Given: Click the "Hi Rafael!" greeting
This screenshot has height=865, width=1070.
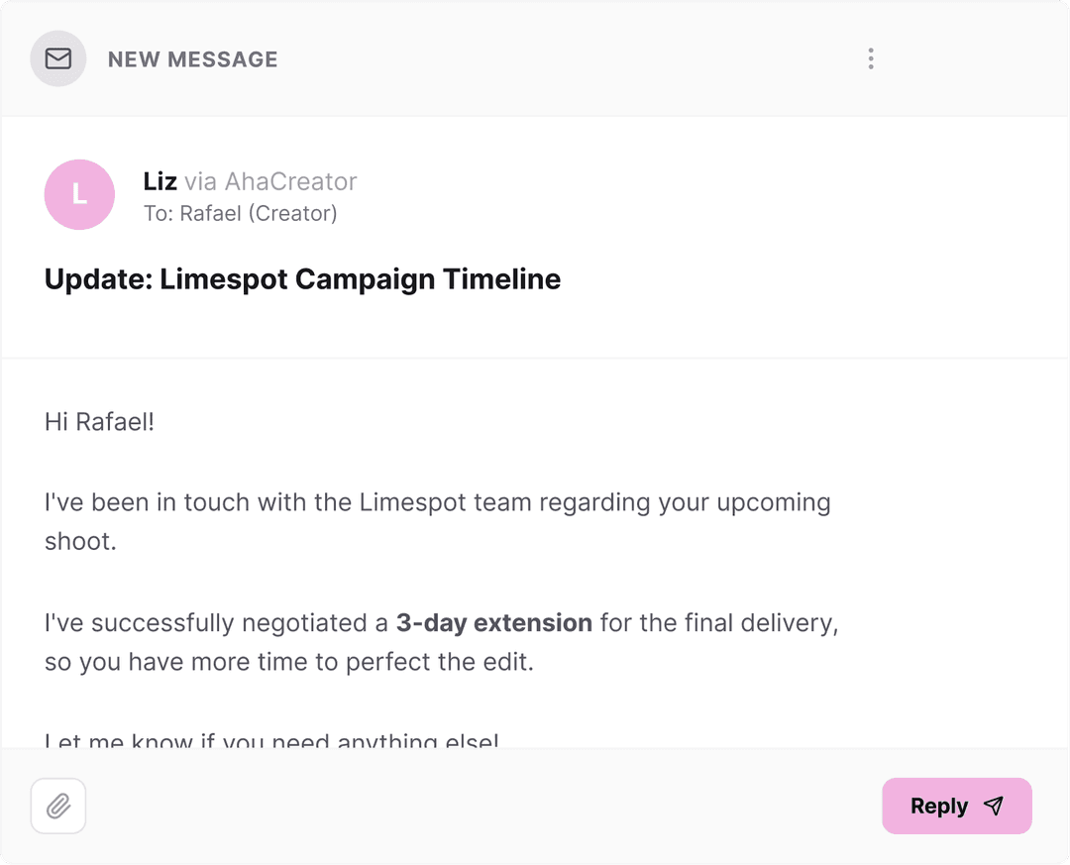Looking at the screenshot, I should click(99, 422).
